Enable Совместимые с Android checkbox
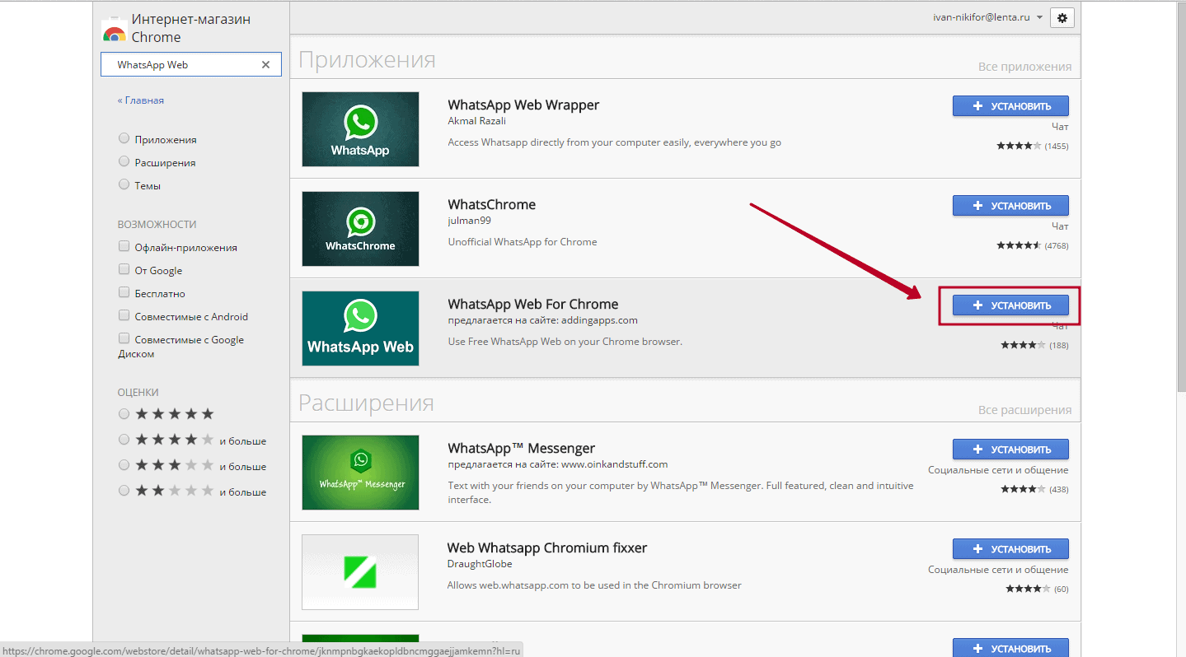1186x657 pixels. point(124,315)
